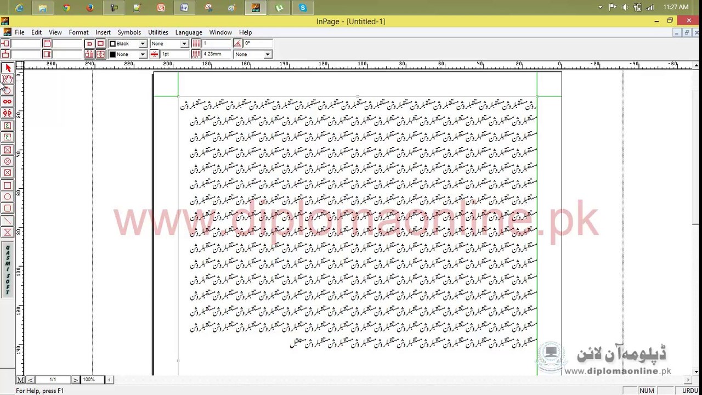Open the Format menu
This screenshot has height=395, width=702.
(x=79, y=32)
